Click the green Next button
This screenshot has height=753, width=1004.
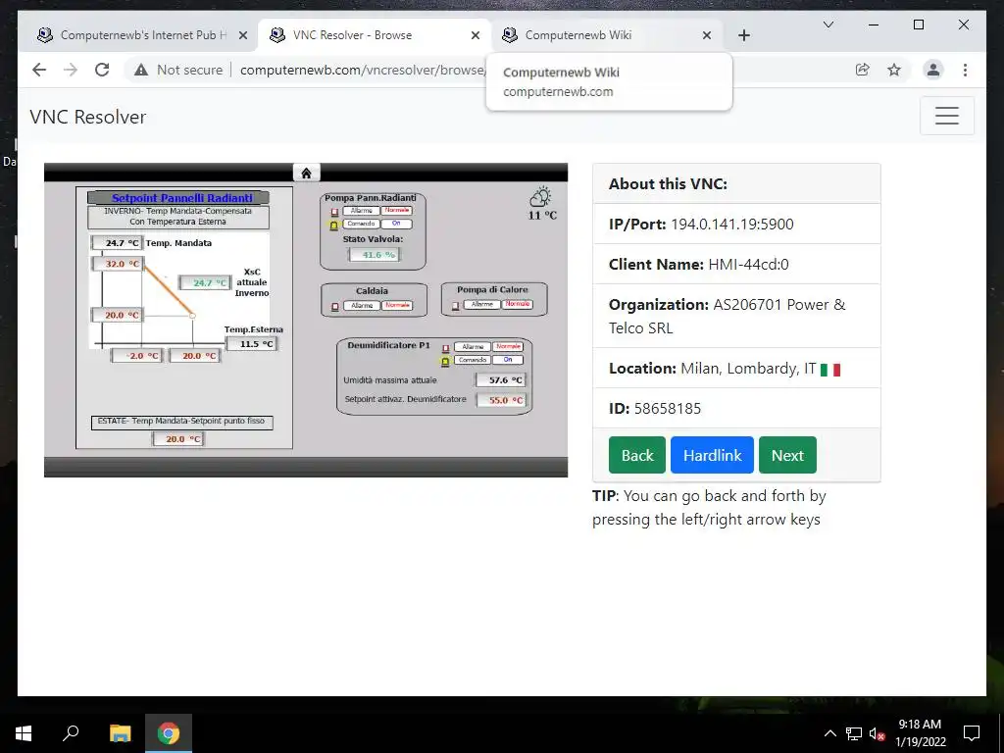[x=787, y=455]
